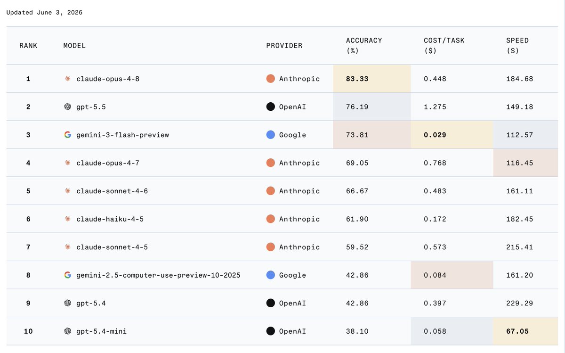This screenshot has height=353, width=565.
Task: Select the gpt-5.4-mini model name
Action: pyautogui.click(x=102, y=331)
